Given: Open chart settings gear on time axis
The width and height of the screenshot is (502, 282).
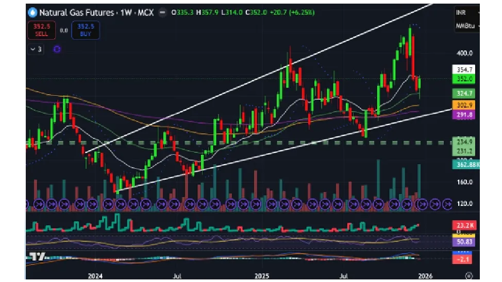Looking at the screenshot, I should tap(468, 276).
